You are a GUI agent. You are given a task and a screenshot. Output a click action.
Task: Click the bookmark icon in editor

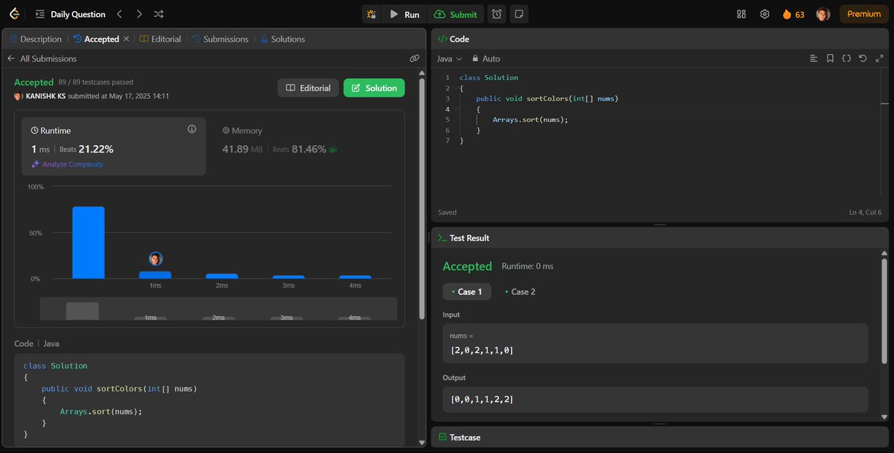pyautogui.click(x=830, y=59)
